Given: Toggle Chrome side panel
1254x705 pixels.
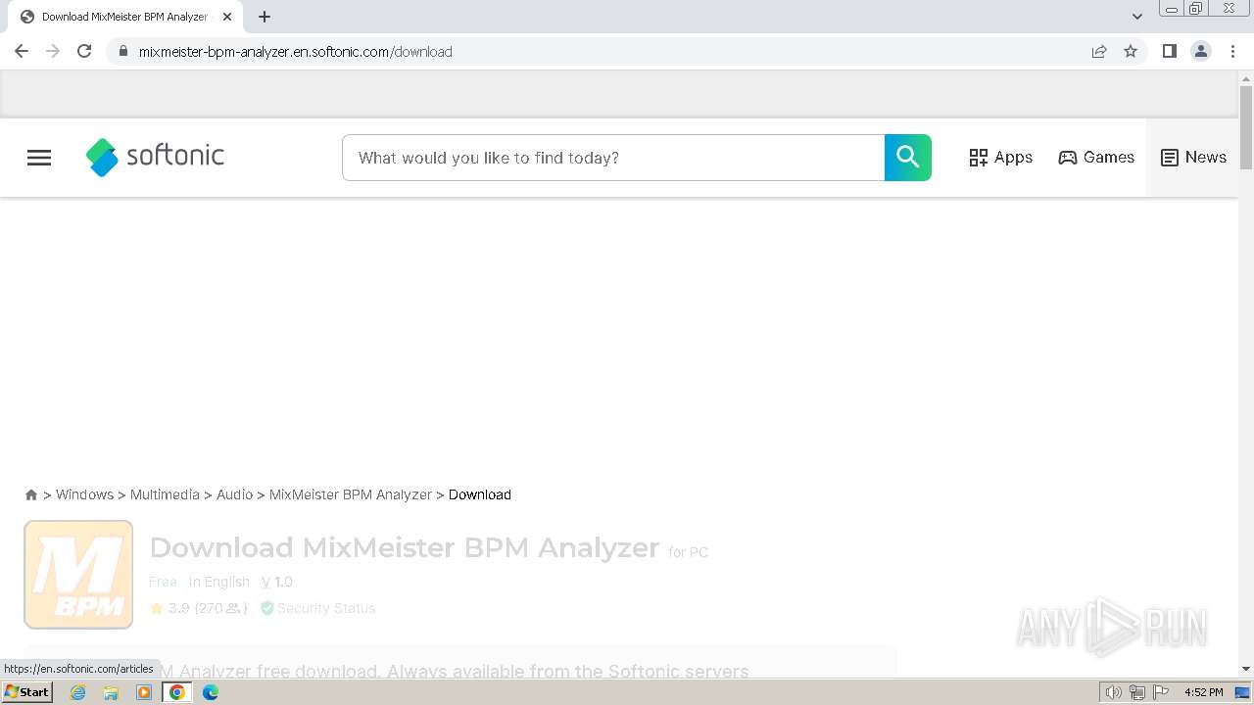Looking at the screenshot, I should pos(1170,51).
